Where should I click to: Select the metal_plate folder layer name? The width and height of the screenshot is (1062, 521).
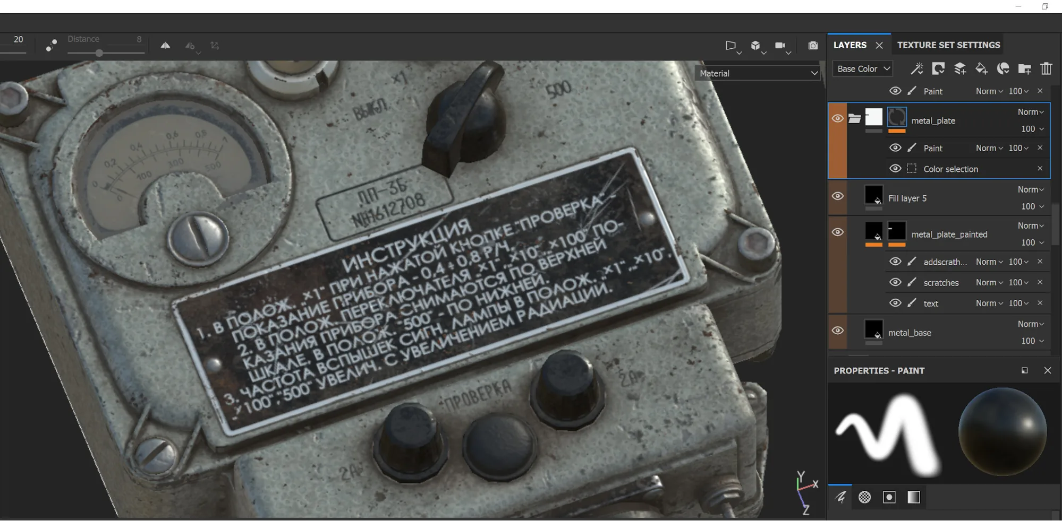(933, 121)
